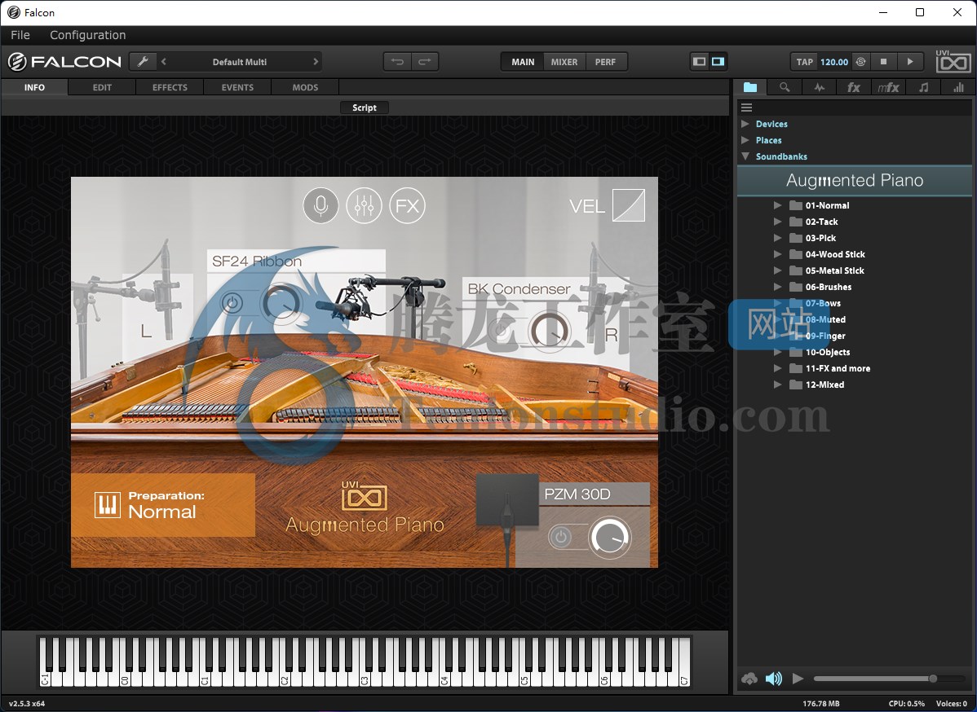Expand the 02-Tack folder
The image size is (977, 712).
(778, 221)
